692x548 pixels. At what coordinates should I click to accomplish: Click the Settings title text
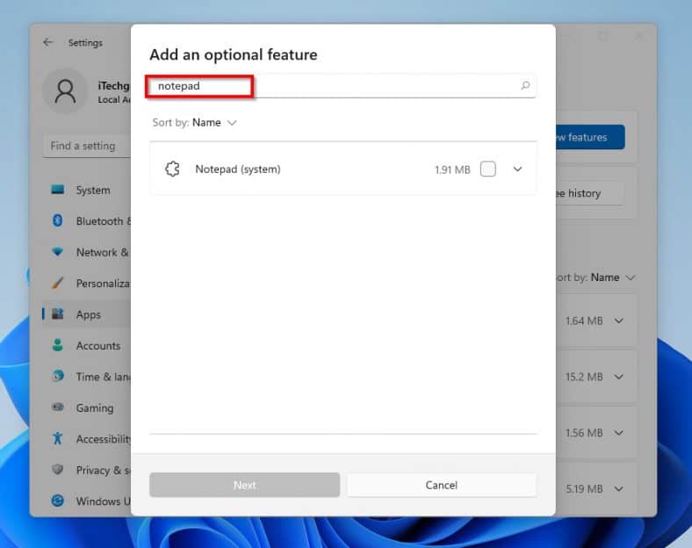click(85, 43)
